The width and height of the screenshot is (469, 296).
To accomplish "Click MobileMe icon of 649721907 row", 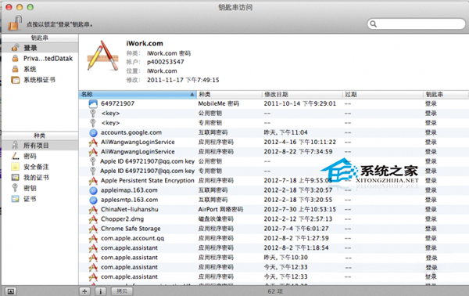I will (x=93, y=103).
